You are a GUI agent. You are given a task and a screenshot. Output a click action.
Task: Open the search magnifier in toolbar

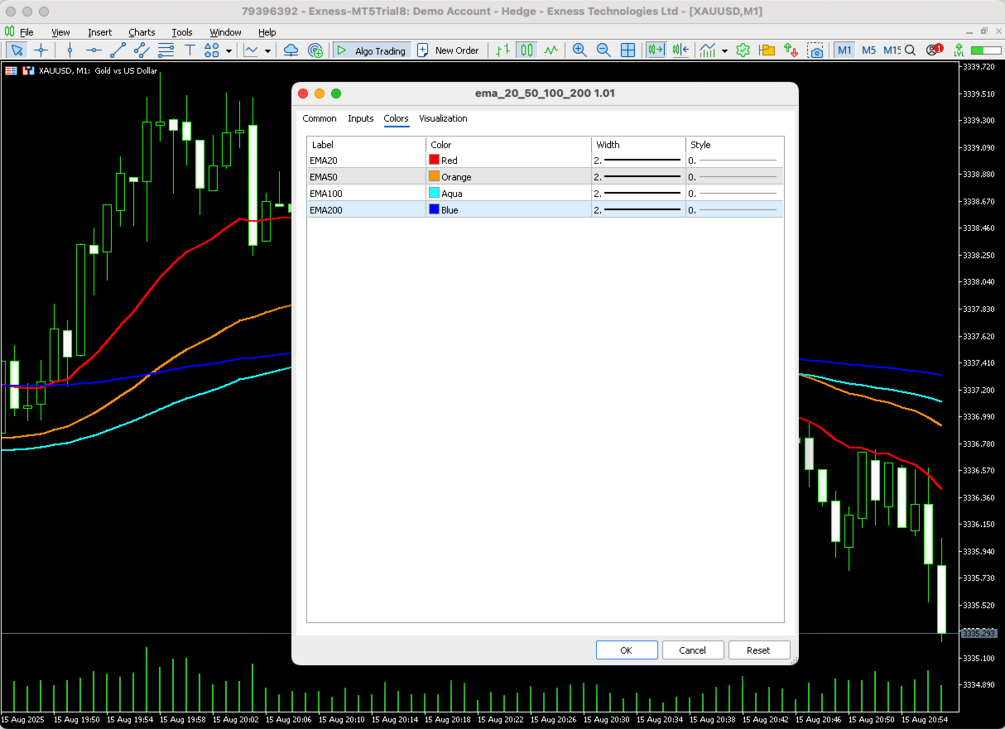(x=910, y=50)
